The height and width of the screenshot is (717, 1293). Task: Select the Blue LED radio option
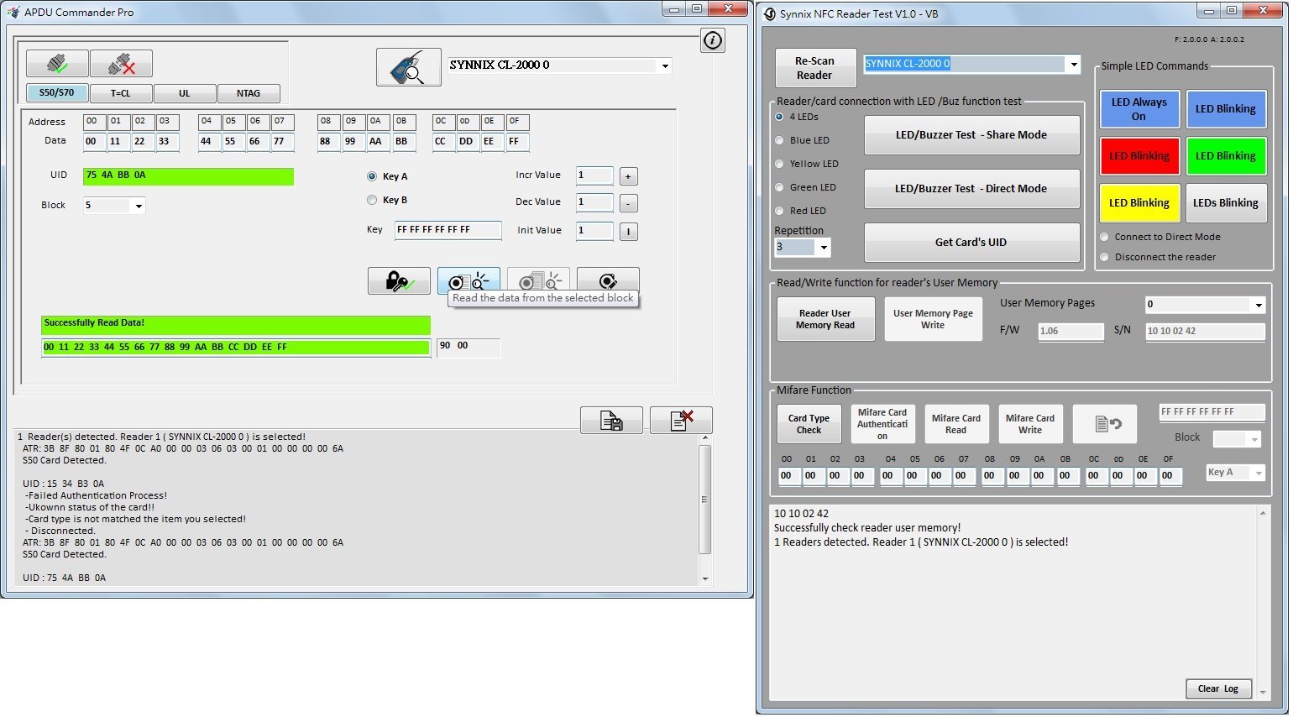pos(779,140)
